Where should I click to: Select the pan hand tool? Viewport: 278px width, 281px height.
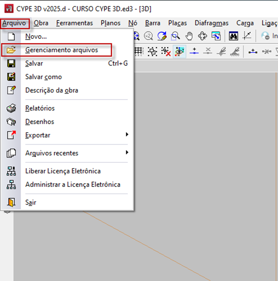[x=189, y=36]
